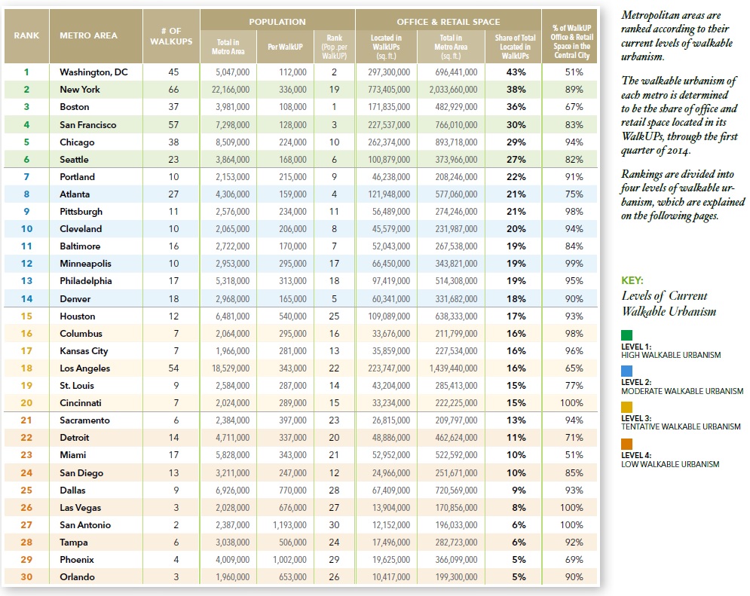Select the Share of Total Located in WalkUPs header
The height and width of the screenshot is (596, 750).
(515, 47)
